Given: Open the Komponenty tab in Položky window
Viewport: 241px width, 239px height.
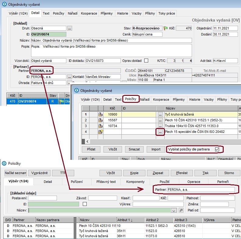Looking at the screenshot, I should click(x=135, y=182).
